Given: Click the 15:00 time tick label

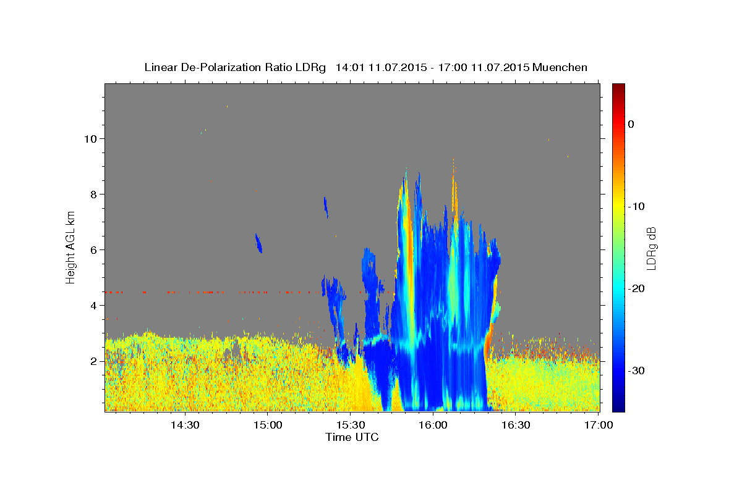Looking at the screenshot, I should coord(267,425).
